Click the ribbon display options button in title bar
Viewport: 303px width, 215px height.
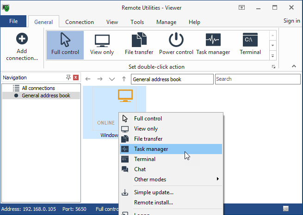click(x=241, y=7)
